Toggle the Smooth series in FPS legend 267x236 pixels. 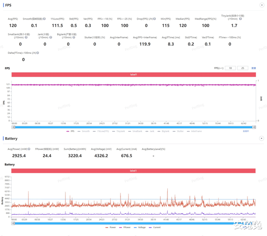[83, 131]
